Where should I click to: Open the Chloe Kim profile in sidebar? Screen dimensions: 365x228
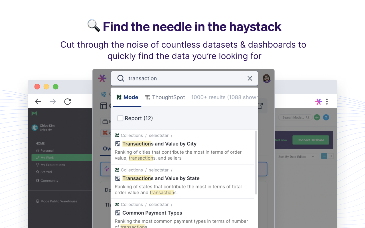(43, 127)
